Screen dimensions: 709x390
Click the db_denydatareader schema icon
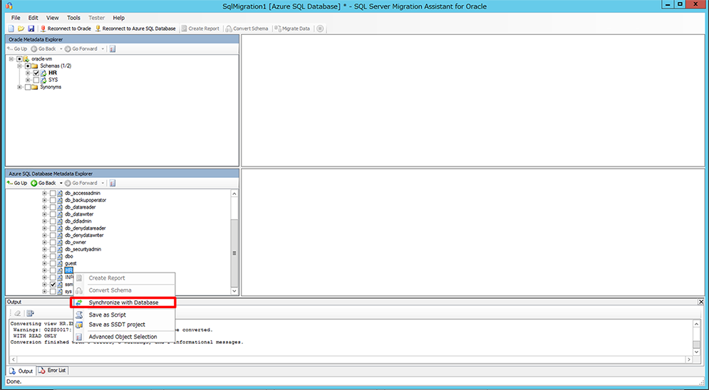click(60, 228)
